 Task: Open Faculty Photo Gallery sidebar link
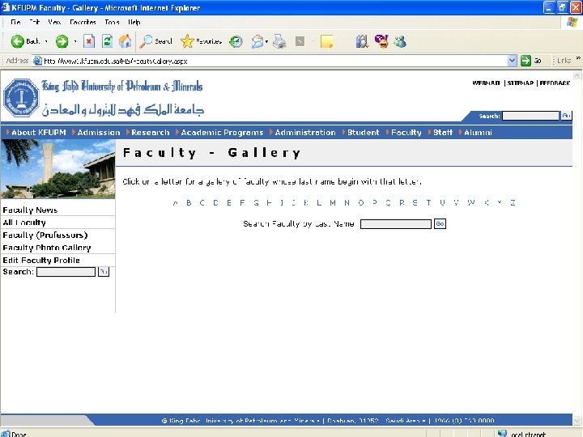tap(46, 248)
